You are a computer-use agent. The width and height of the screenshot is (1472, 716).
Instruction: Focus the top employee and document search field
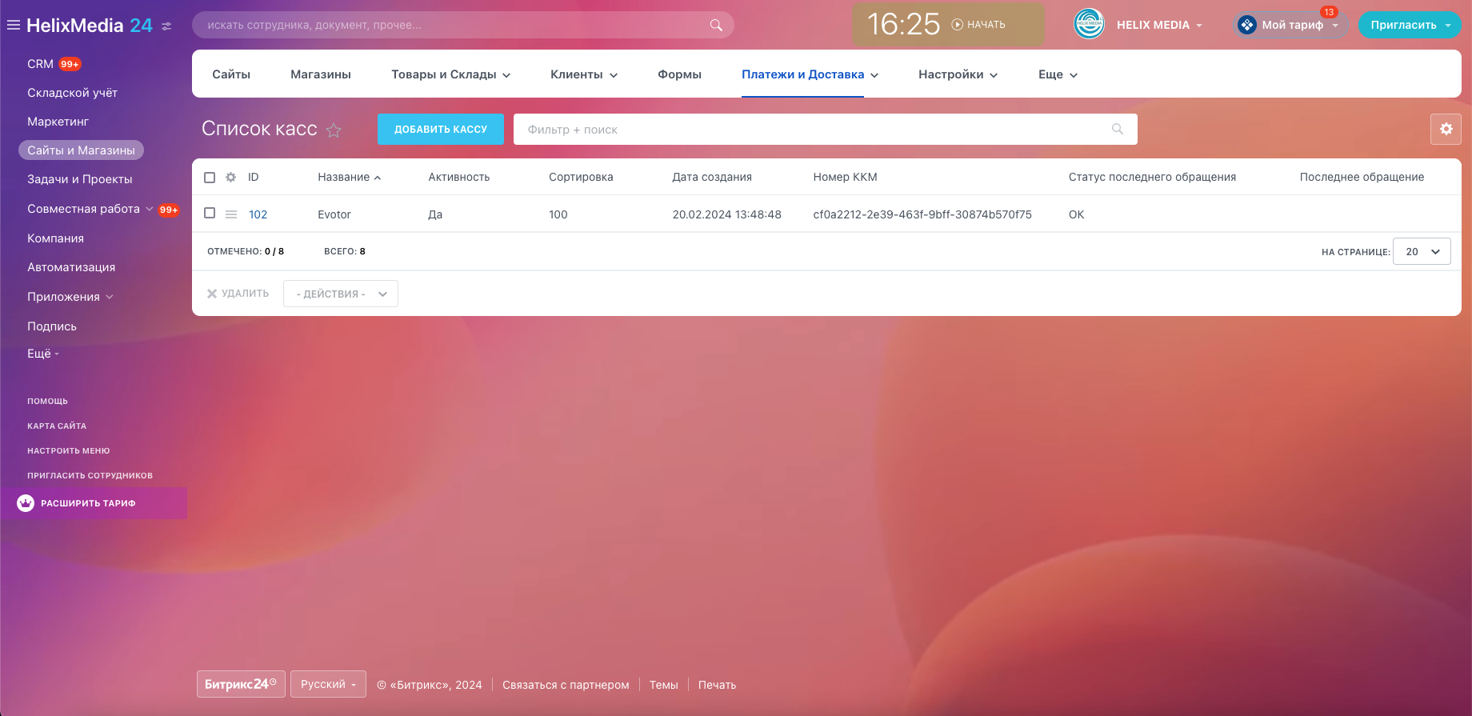[463, 25]
